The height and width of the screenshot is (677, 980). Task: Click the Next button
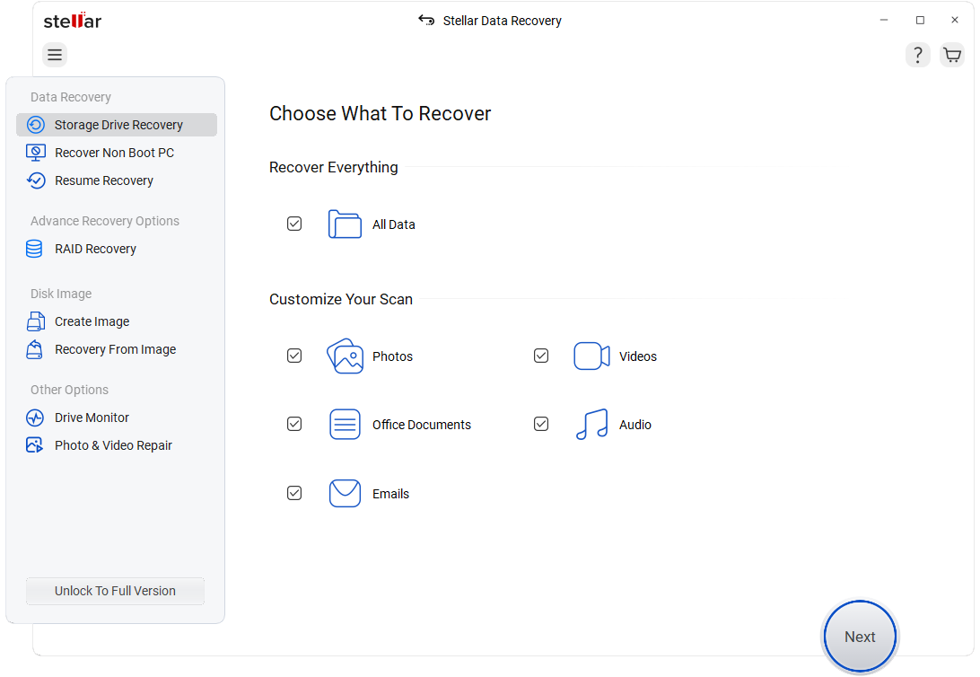860,637
